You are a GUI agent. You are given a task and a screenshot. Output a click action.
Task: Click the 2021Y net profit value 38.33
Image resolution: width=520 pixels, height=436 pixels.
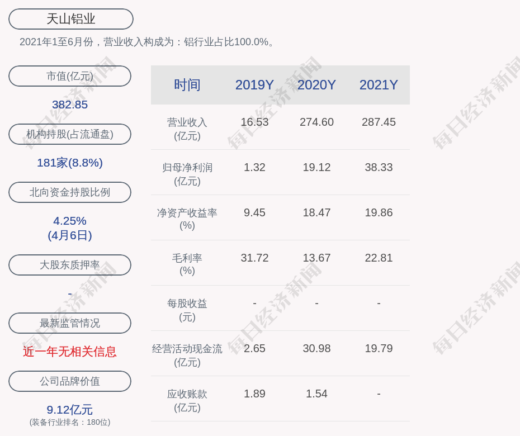(379, 167)
